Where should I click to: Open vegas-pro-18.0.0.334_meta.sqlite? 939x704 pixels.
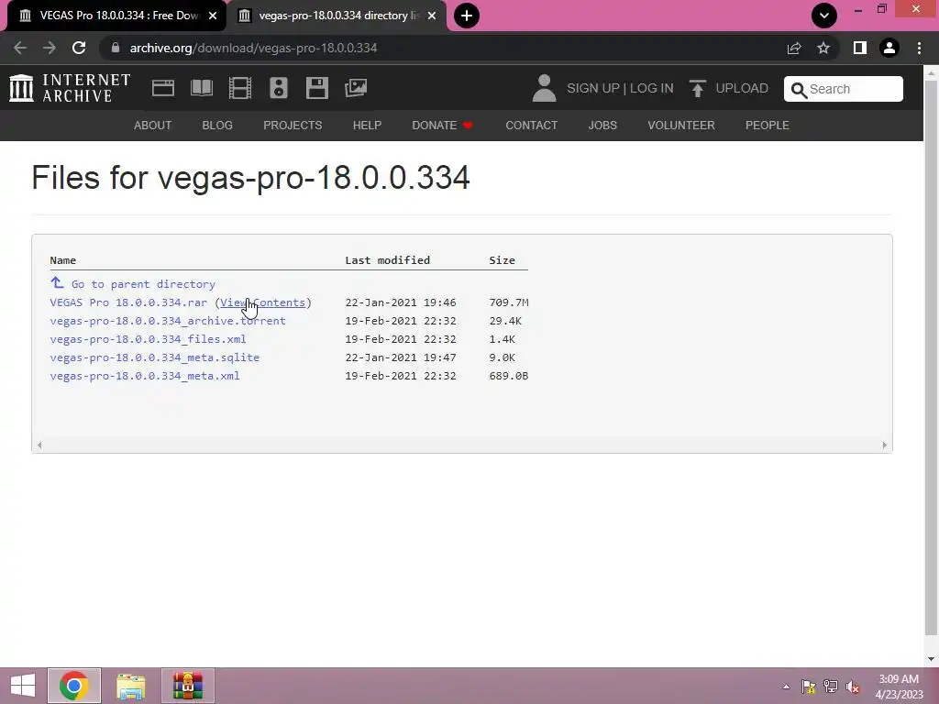click(x=154, y=357)
